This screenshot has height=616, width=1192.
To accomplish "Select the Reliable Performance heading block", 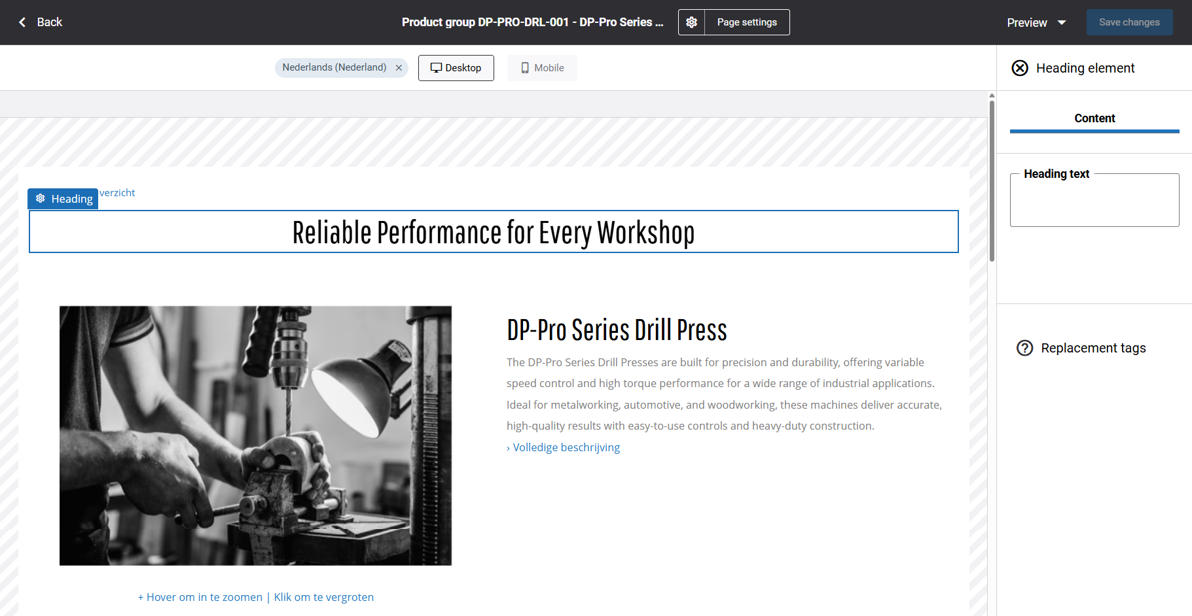I will (x=494, y=232).
